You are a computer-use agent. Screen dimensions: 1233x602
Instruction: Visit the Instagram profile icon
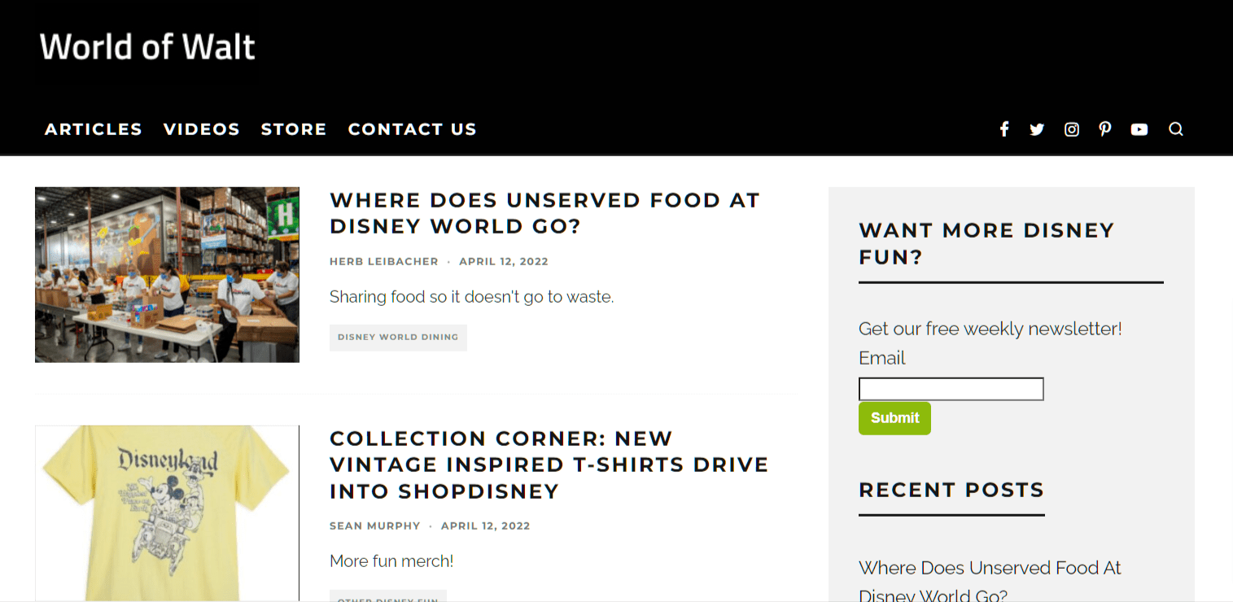click(1072, 129)
